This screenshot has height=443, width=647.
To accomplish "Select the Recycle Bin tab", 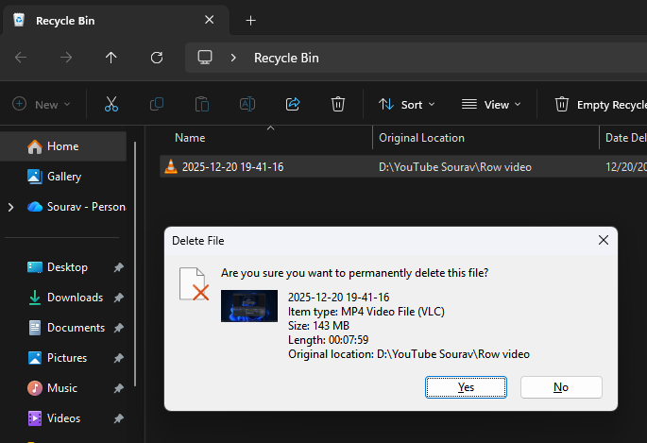I will pyautogui.click(x=113, y=20).
